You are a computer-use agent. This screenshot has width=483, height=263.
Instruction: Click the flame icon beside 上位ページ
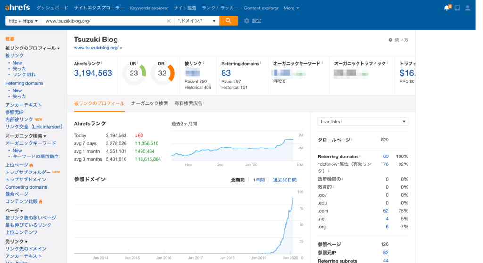(31, 165)
